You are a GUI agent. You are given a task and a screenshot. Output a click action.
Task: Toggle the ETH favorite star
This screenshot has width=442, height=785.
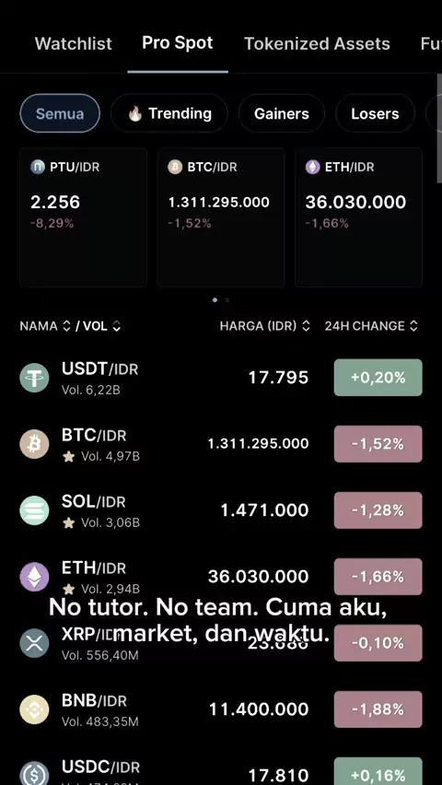(68, 589)
